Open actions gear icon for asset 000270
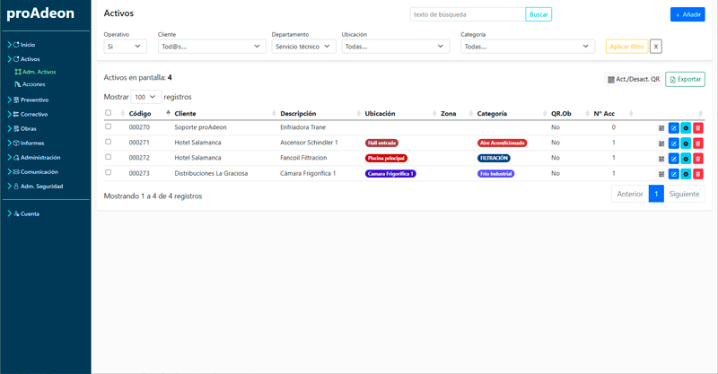Screen dimensions: 718x374 point(686,128)
